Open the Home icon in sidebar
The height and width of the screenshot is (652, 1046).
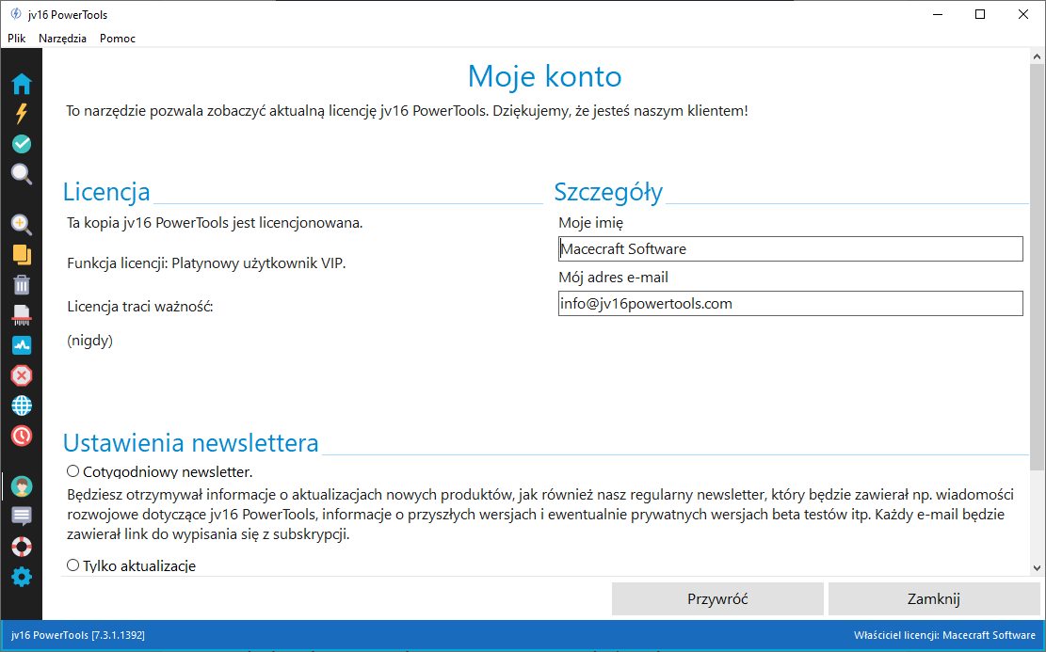coord(22,84)
